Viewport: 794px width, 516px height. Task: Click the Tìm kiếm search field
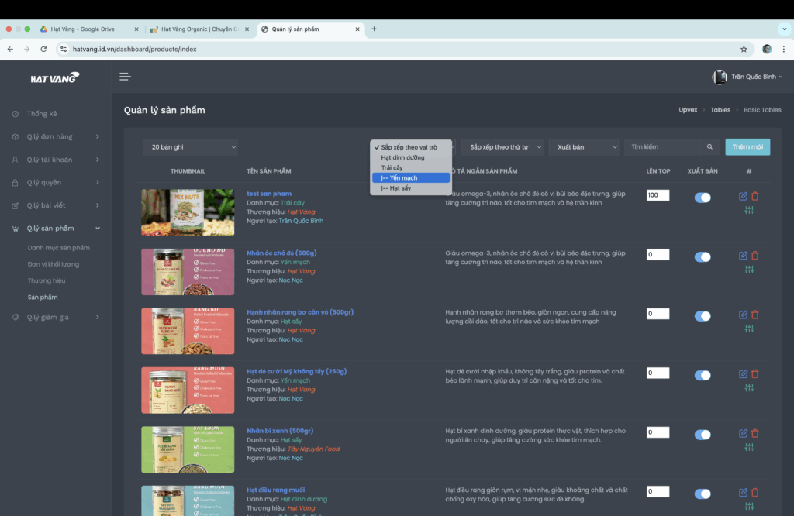point(662,146)
